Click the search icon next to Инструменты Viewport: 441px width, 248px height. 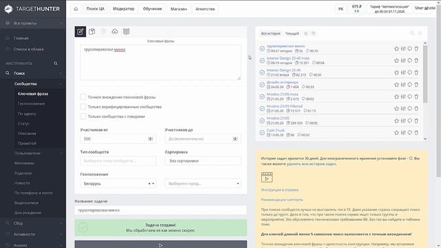click(56, 63)
